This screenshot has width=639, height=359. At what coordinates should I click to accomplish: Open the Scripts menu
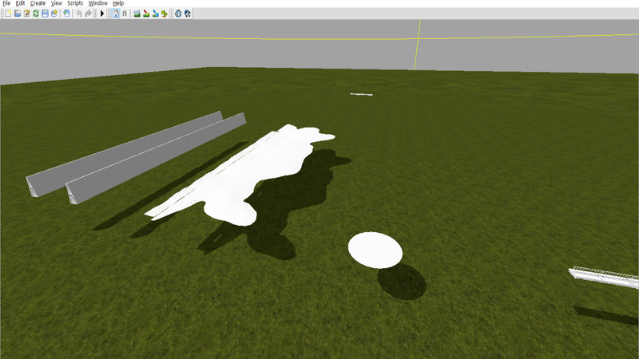tap(75, 3)
